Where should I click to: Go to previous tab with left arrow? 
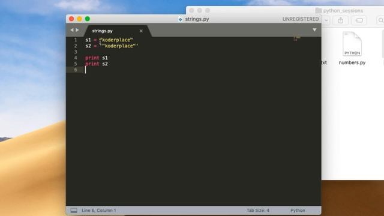72,30
